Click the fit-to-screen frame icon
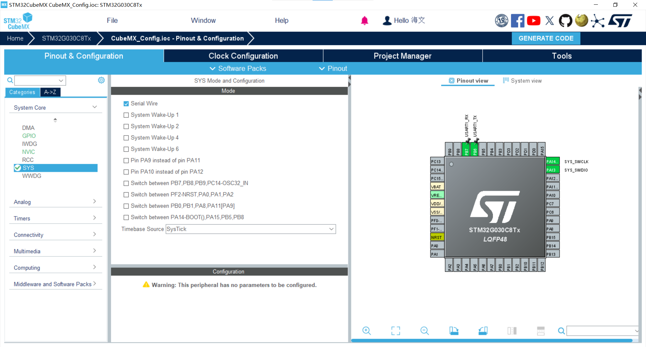This screenshot has width=646, height=347. point(396,331)
